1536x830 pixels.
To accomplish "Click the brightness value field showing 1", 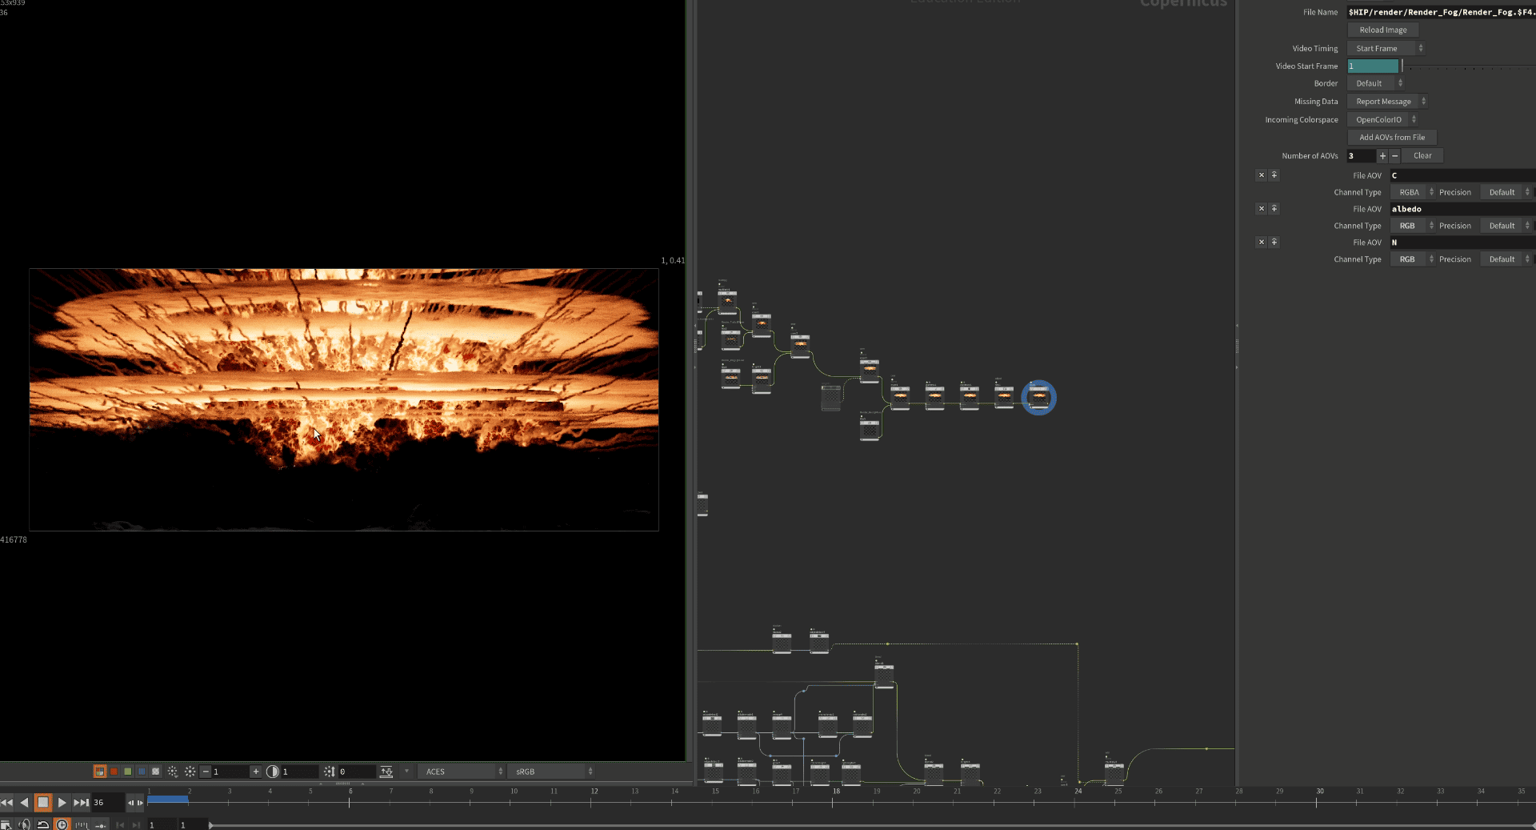I will pos(230,772).
